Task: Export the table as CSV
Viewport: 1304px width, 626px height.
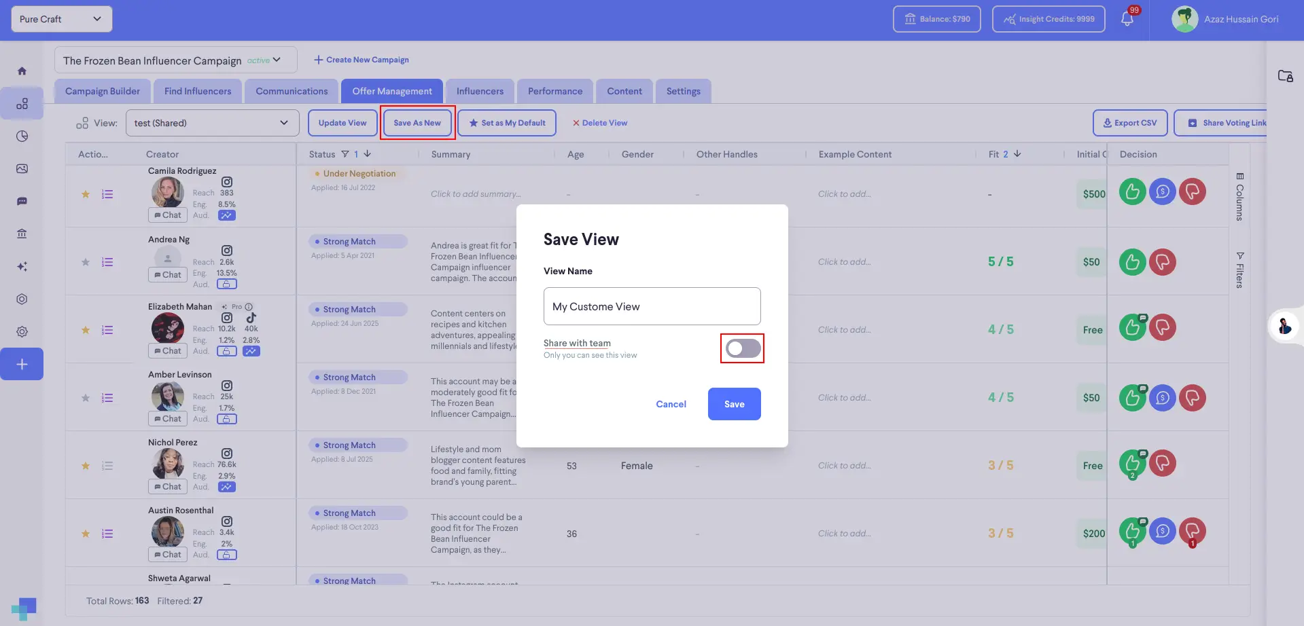Action: click(1130, 123)
